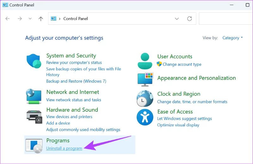This screenshot has height=164, width=253.
Task: Click Adjust commonly used mobility settings
Action: click(x=83, y=129)
